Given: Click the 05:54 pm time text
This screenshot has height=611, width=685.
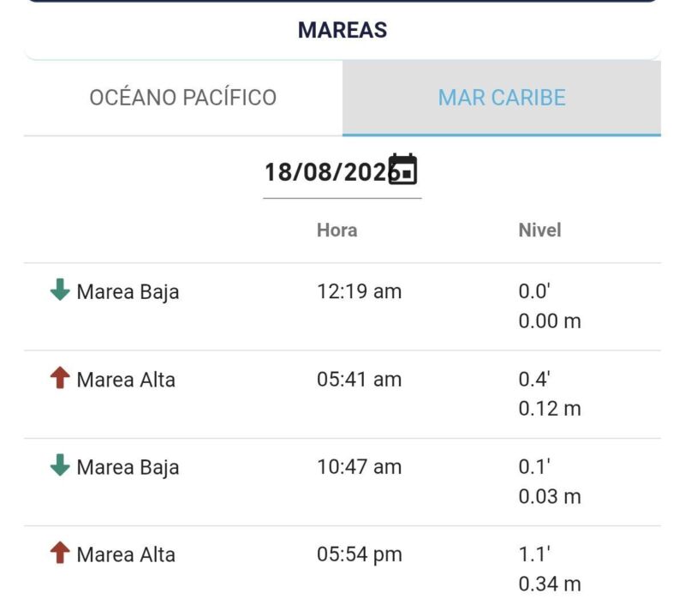Looking at the screenshot, I should coord(360,554).
